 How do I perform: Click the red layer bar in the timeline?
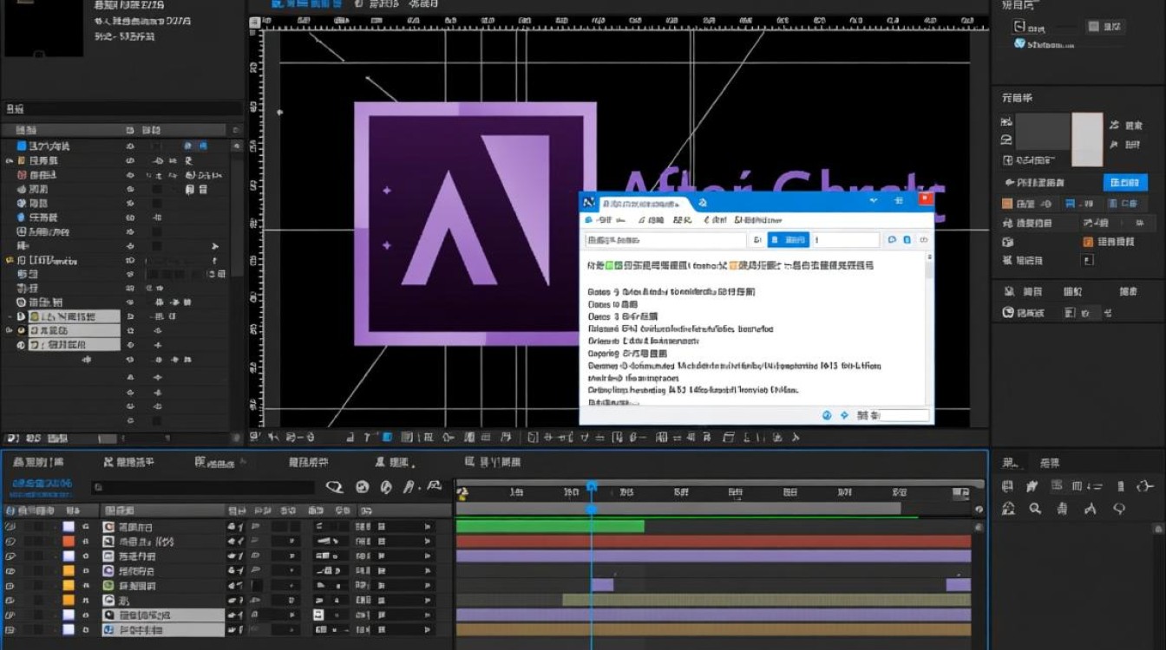[713, 542]
